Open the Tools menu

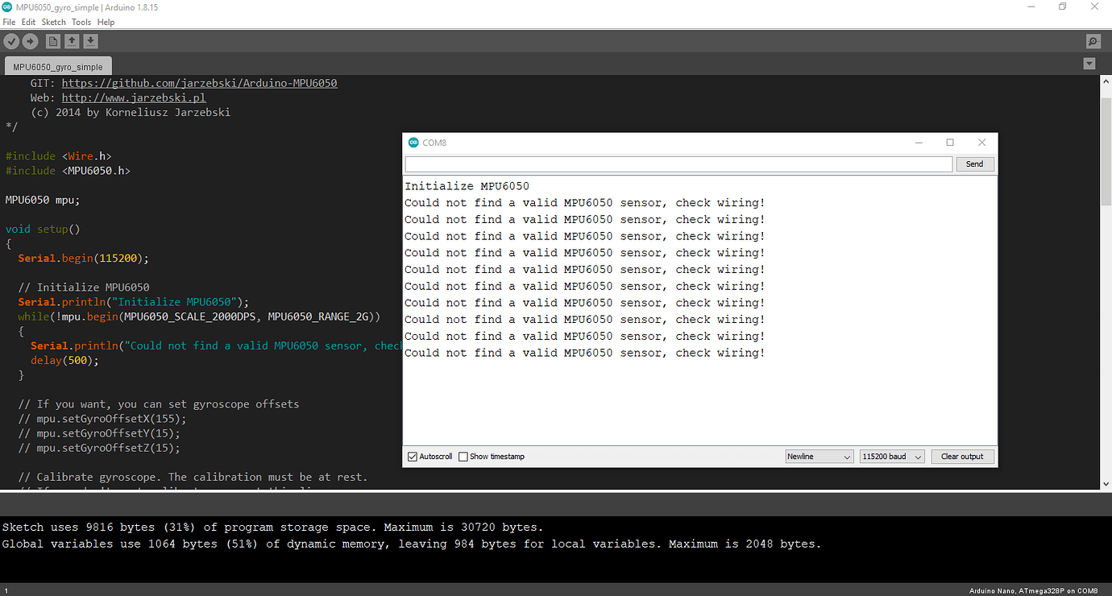click(x=81, y=22)
